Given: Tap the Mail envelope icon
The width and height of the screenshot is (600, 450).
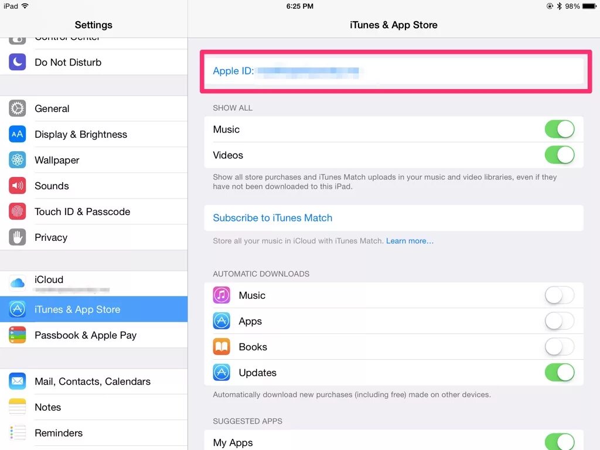Looking at the screenshot, I should (x=17, y=381).
